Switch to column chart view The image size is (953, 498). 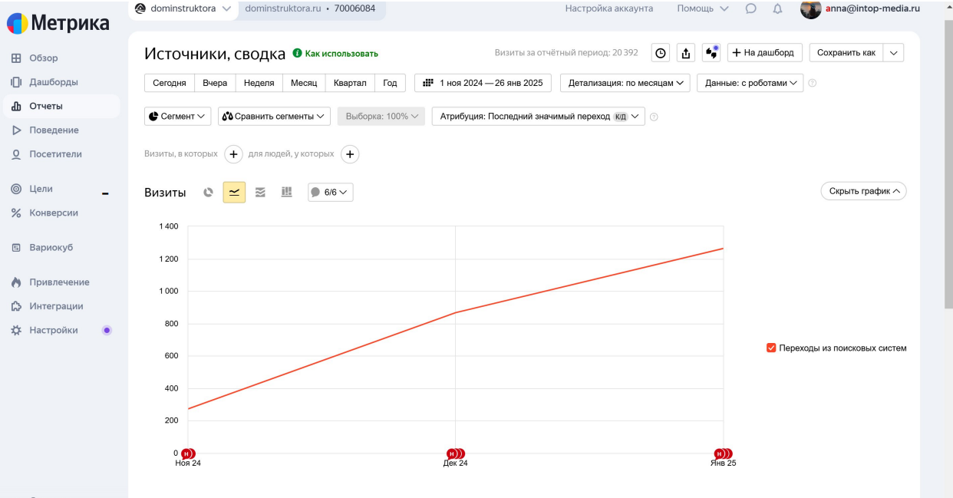(286, 193)
